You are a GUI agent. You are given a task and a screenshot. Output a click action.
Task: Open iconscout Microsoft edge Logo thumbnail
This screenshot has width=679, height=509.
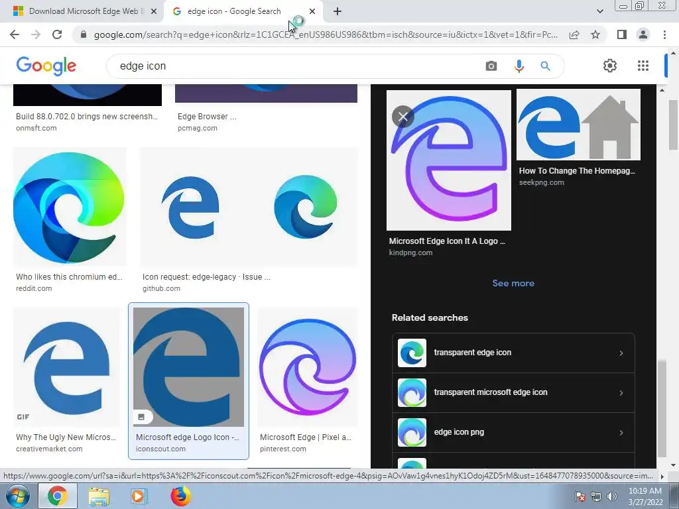pyautogui.click(x=188, y=367)
